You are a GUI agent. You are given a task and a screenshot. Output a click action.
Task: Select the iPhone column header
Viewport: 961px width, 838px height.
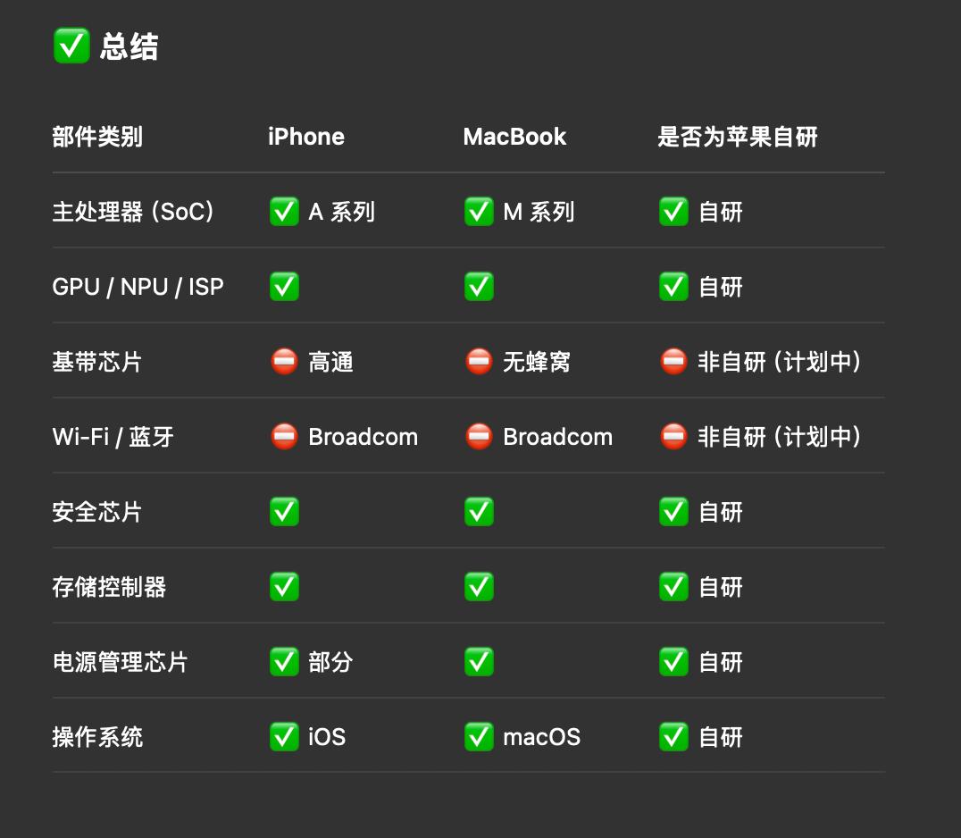(306, 137)
